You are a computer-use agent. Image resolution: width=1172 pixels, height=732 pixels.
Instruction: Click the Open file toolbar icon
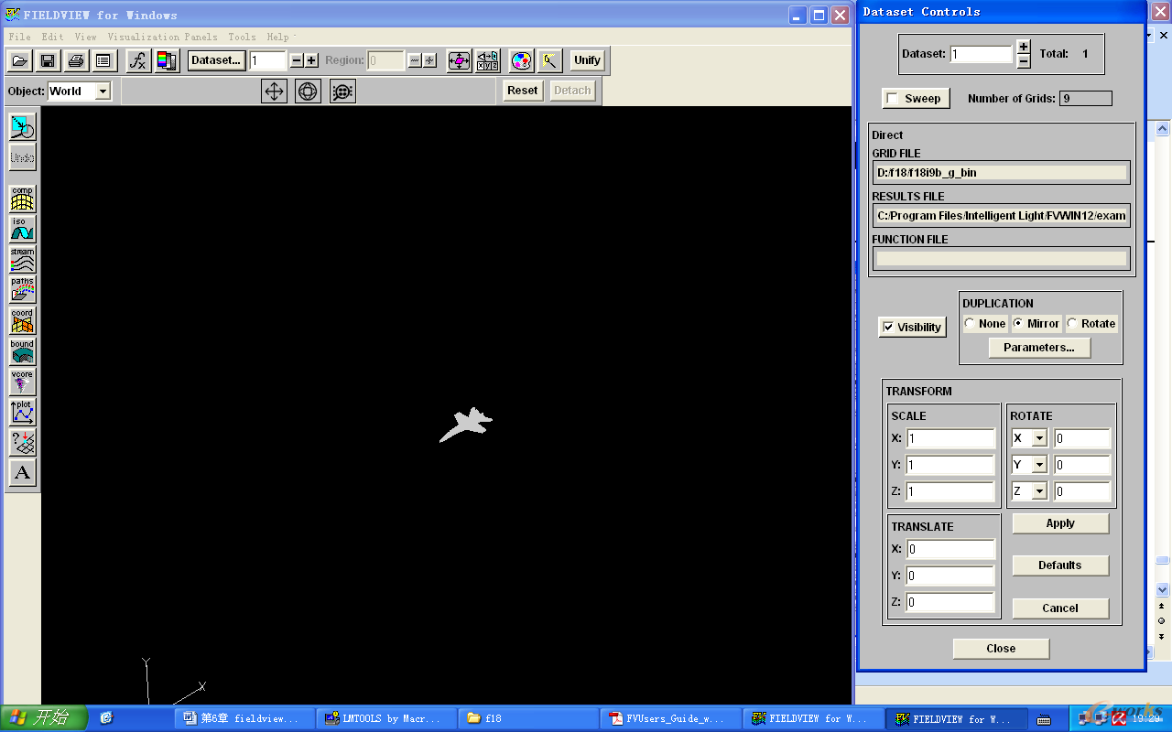pos(20,60)
